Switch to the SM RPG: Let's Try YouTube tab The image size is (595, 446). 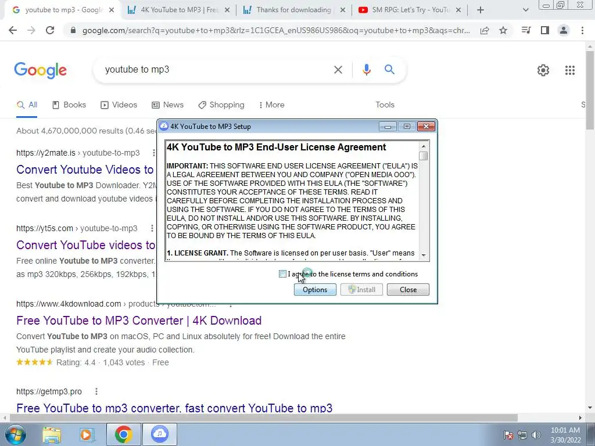(411, 10)
